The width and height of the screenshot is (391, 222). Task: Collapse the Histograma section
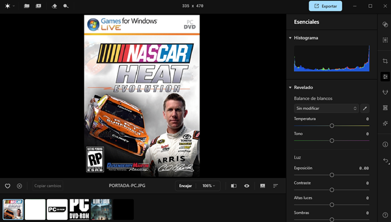290,38
